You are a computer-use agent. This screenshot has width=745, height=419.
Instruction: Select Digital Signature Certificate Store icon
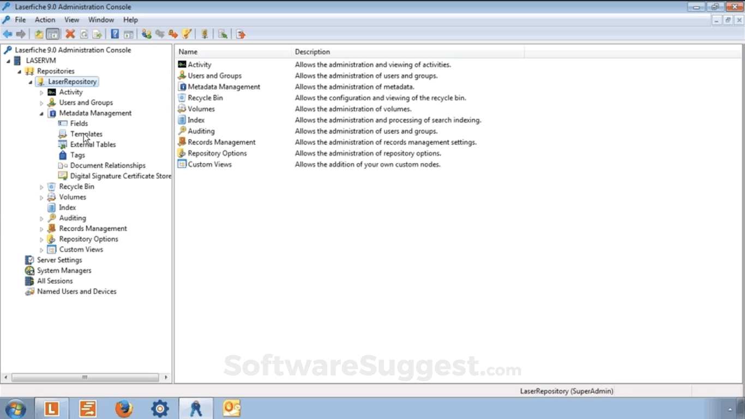(63, 176)
